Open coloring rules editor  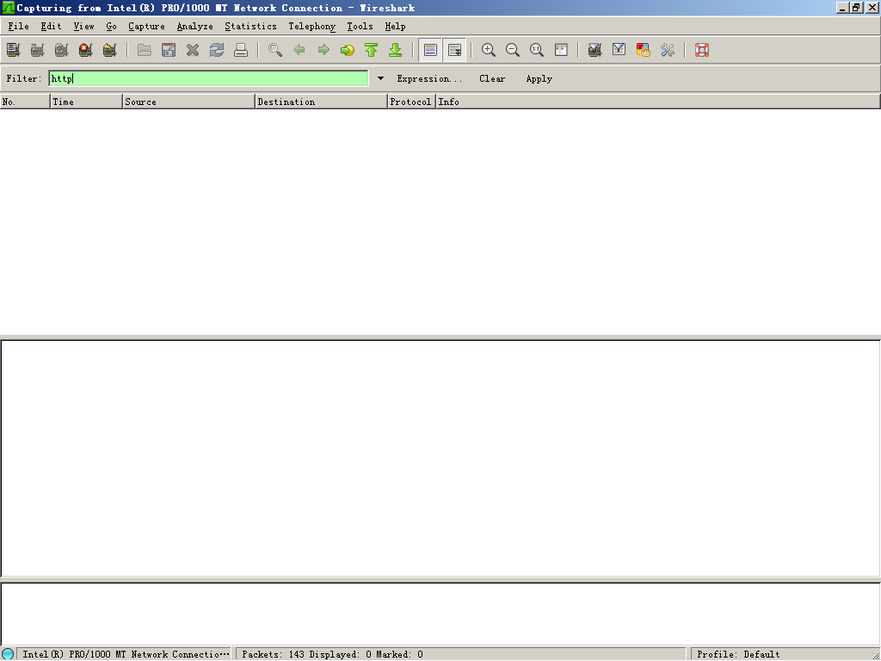tap(644, 50)
